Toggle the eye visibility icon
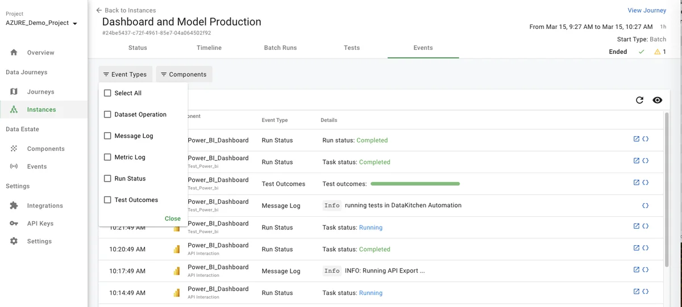This screenshot has width=682, height=307. pyautogui.click(x=658, y=100)
